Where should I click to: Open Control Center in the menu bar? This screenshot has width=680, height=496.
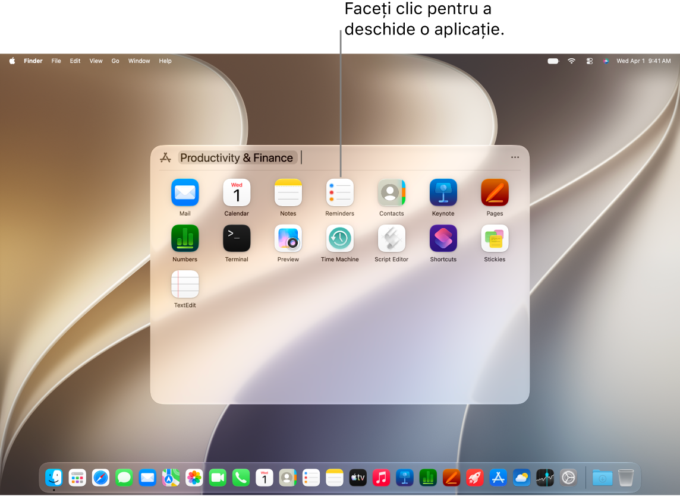[590, 61]
